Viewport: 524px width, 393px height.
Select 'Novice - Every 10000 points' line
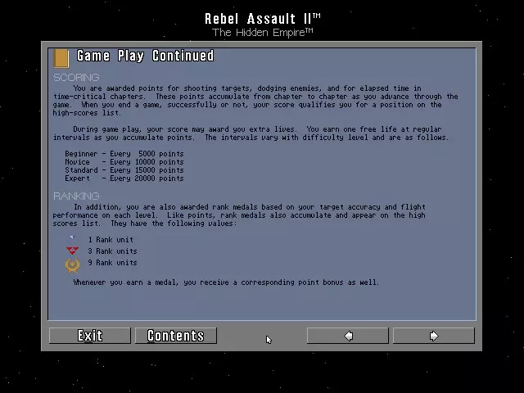click(124, 162)
